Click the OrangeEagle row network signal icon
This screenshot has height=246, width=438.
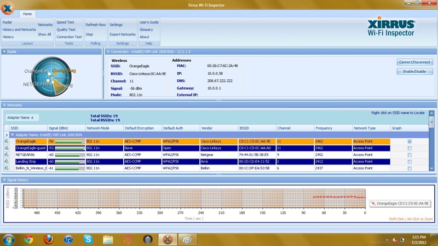click(x=7, y=142)
